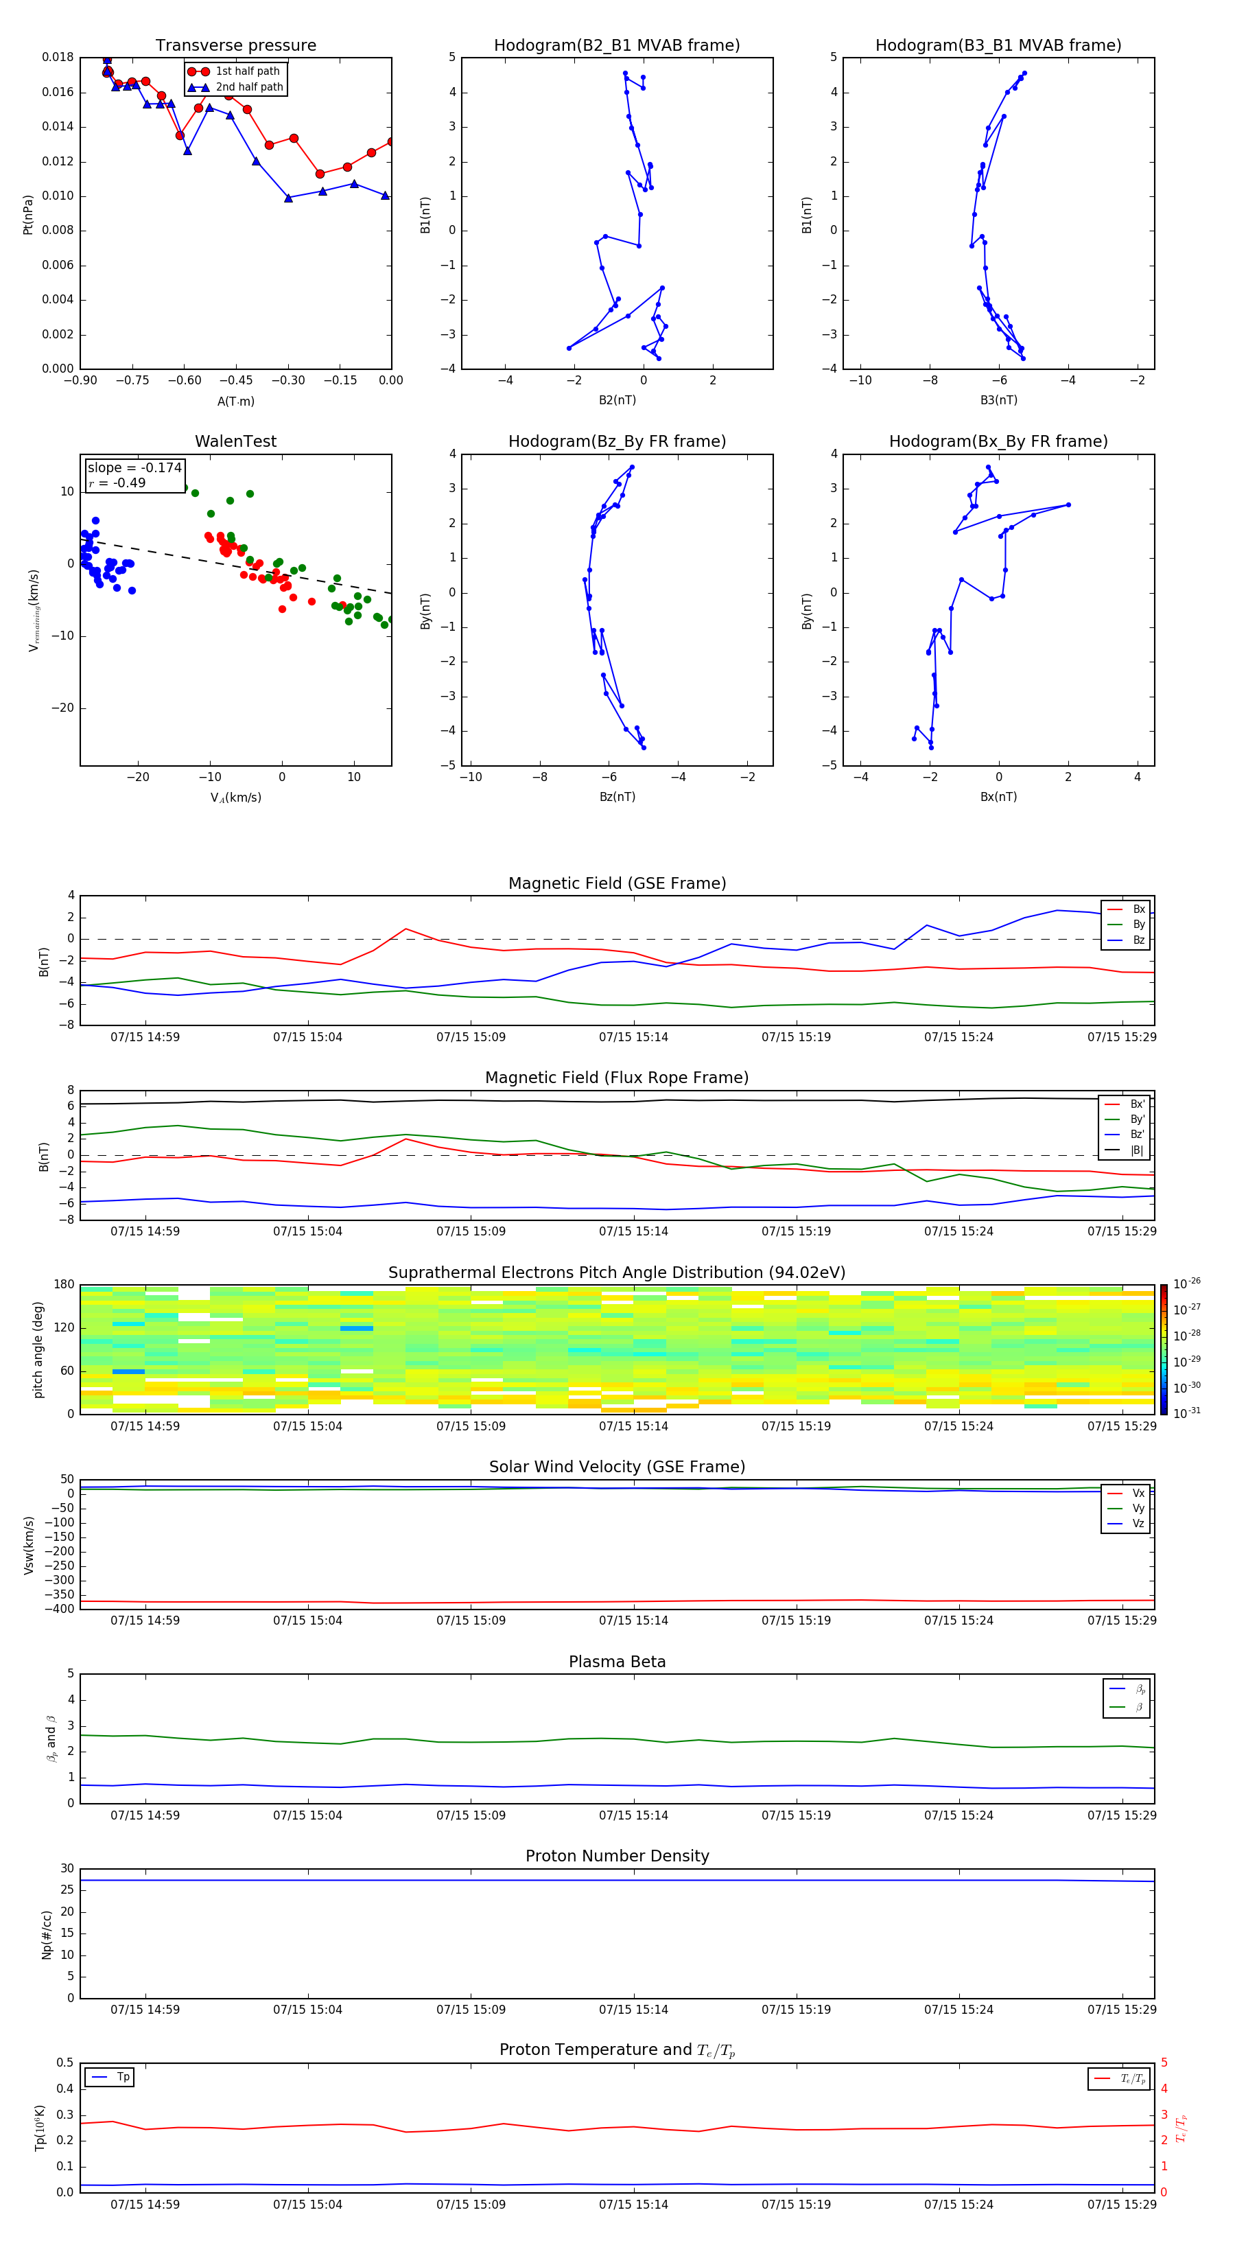Click the 'Bx(nT)' x-axis label
This screenshot has width=1235, height=2265.
point(998,797)
